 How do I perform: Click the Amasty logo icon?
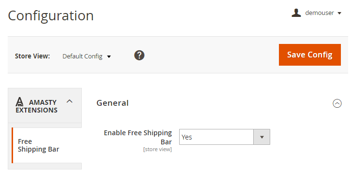19,102
